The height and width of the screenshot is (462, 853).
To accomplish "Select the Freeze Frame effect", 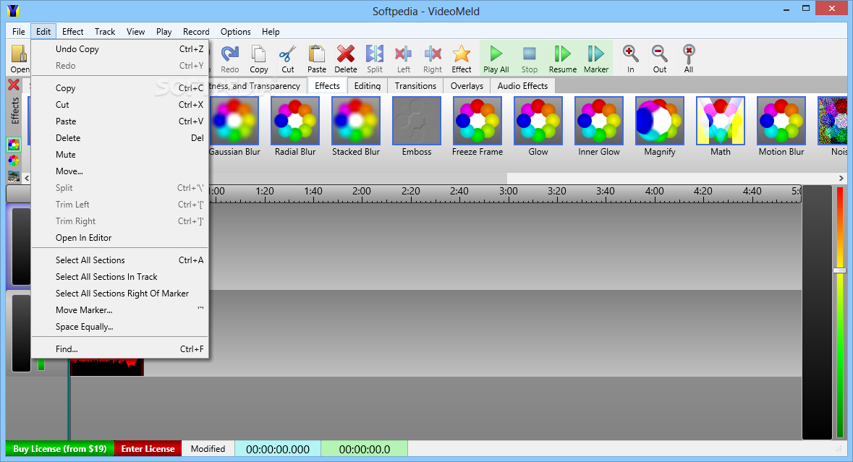I will 478,127.
